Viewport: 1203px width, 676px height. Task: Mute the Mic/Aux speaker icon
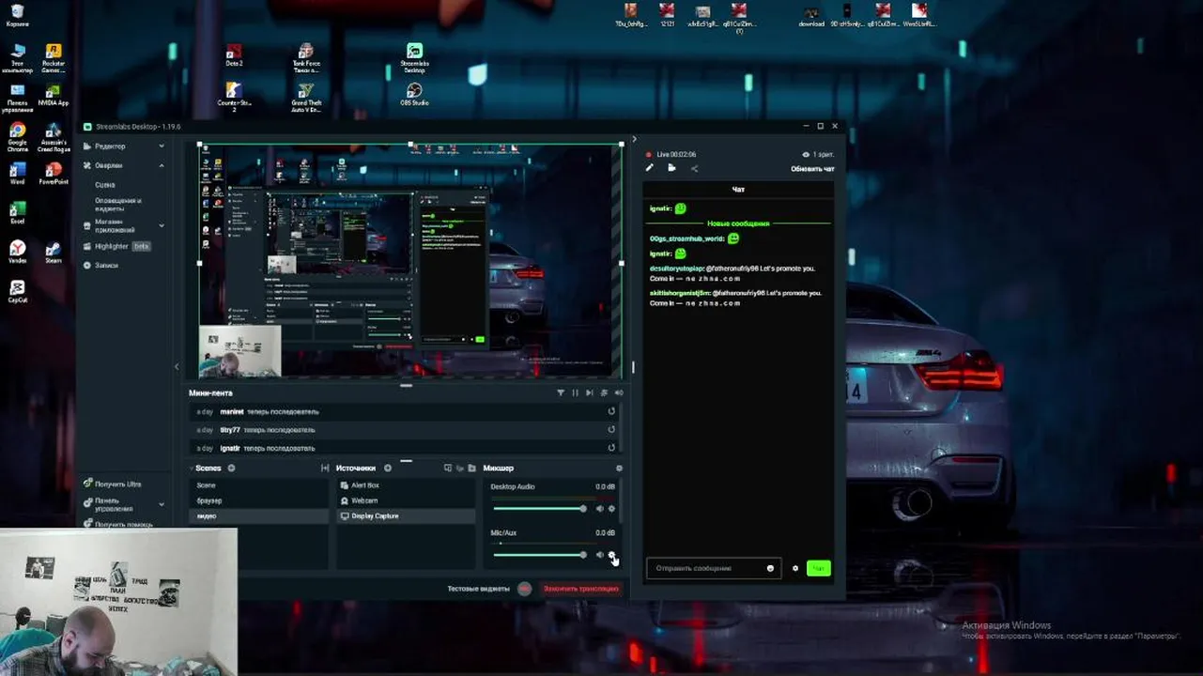pyautogui.click(x=599, y=555)
